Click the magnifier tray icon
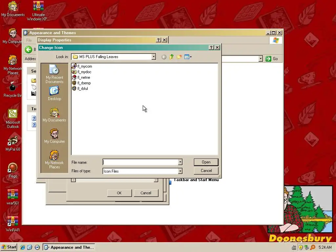The height and width of the screenshot is (252, 336). pos(313,247)
